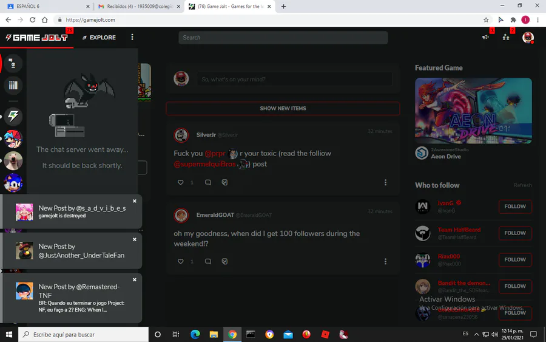Open a new browser tab

click(x=283, y=6)
